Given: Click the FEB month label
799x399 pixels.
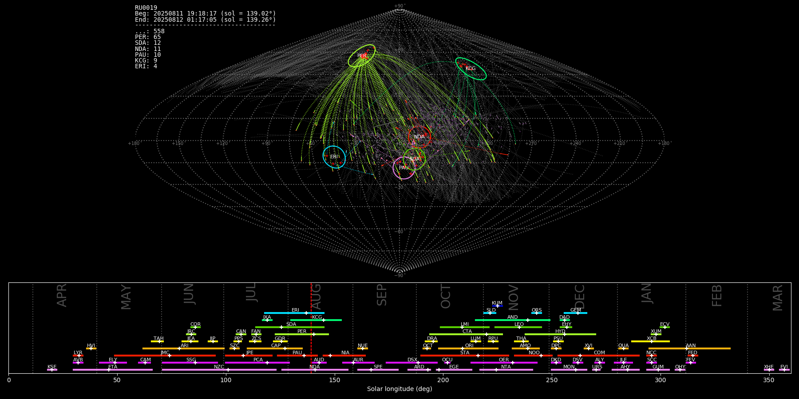Looking at the screenshot, I should pos(717,296).
